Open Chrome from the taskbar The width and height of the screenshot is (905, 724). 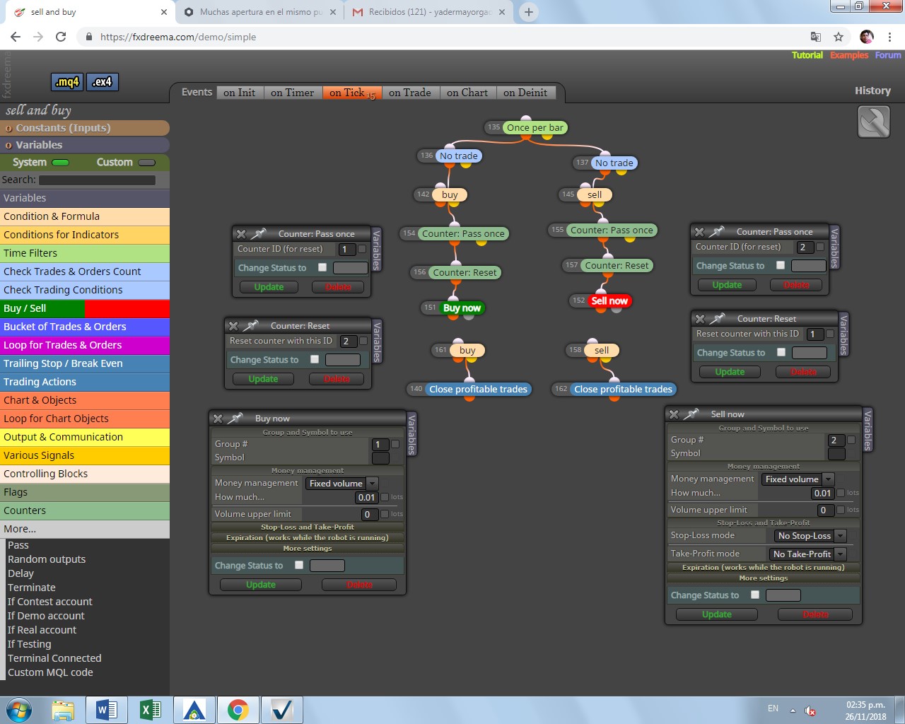click(238, 710)
